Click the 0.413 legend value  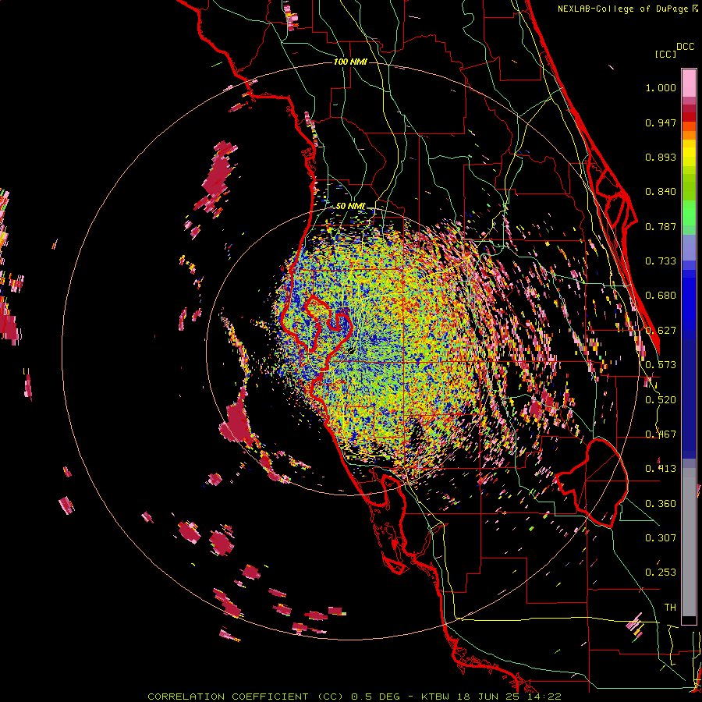(x=661, y=469)
